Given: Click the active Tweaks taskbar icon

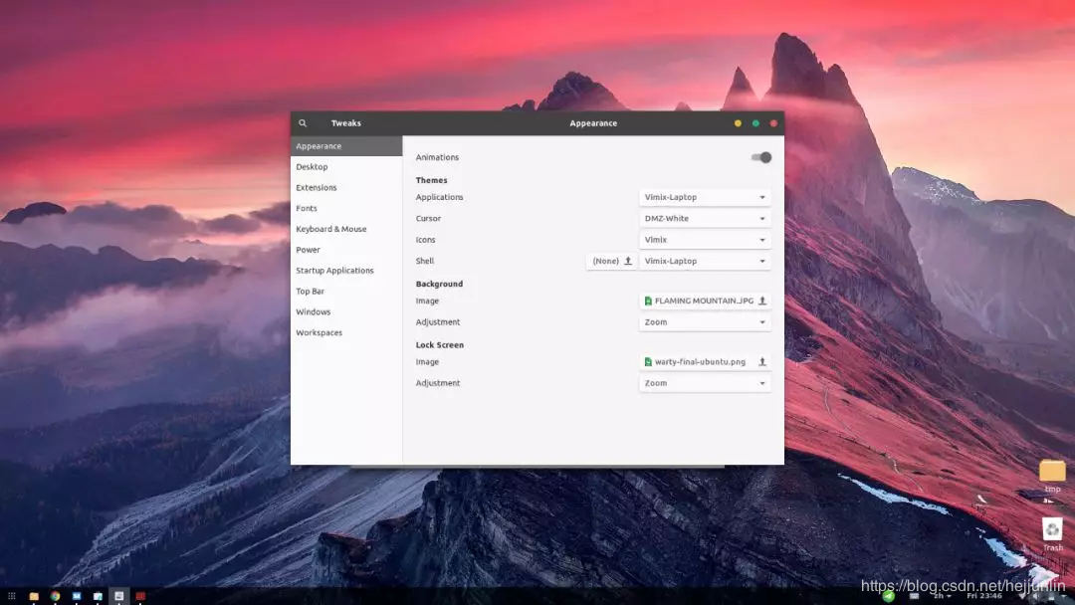Looking at the screenshot, I should [119, 596].
